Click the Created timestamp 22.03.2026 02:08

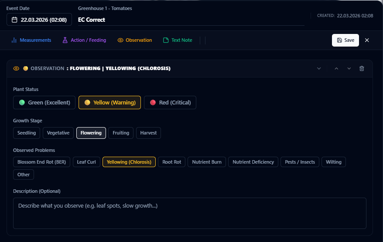(x=355, y=16)
